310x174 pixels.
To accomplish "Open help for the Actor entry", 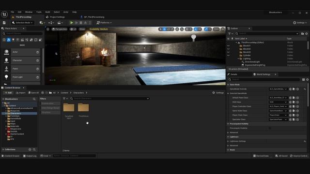I will [38, 52].
